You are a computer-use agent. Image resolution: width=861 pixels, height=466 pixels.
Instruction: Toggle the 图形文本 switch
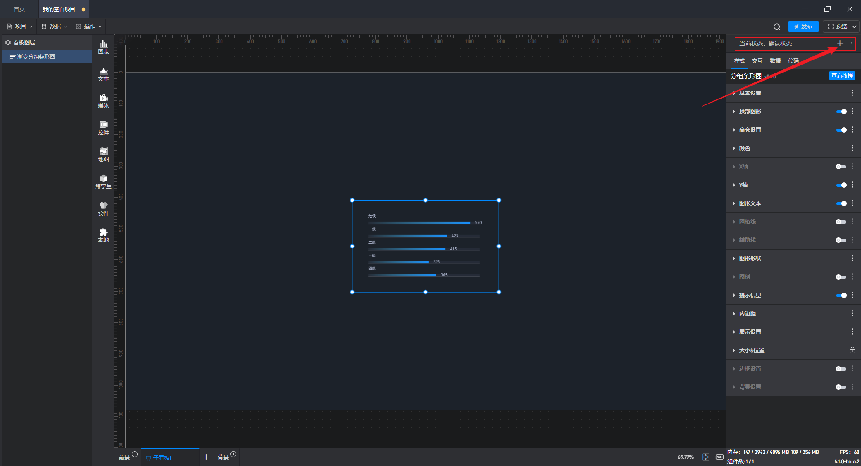pyautogui.click(x=841, y=203)
